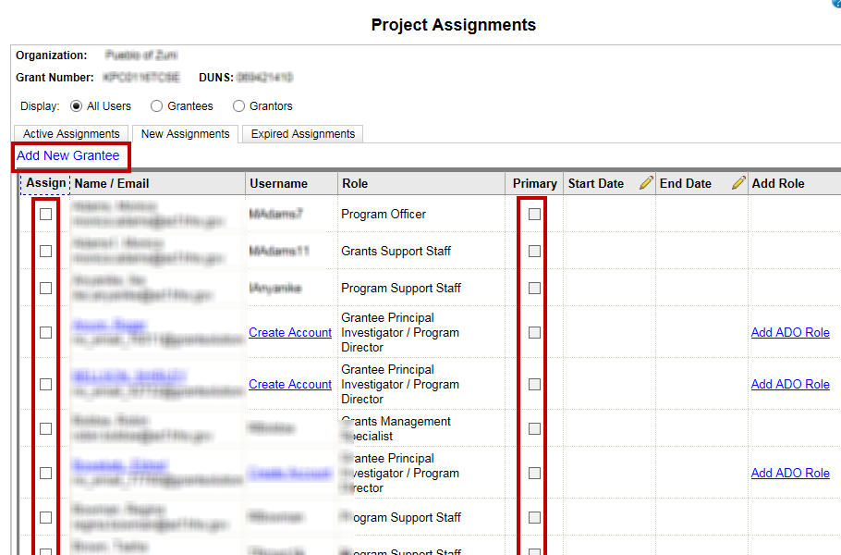Click the pencil icon beside Start Date

pyautogui.click(x=646, y=183)
